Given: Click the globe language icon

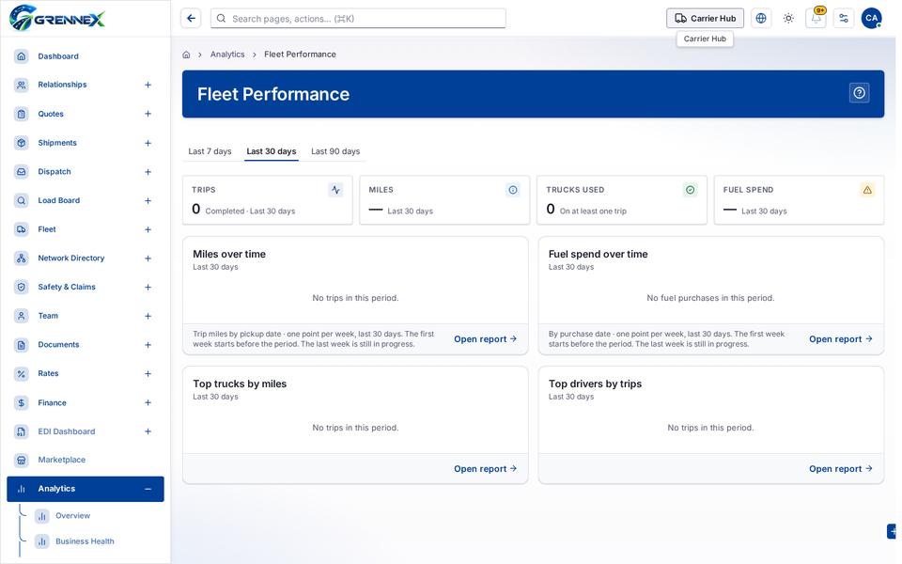Looking at the screenshot, I should click(x=760, y=18).
